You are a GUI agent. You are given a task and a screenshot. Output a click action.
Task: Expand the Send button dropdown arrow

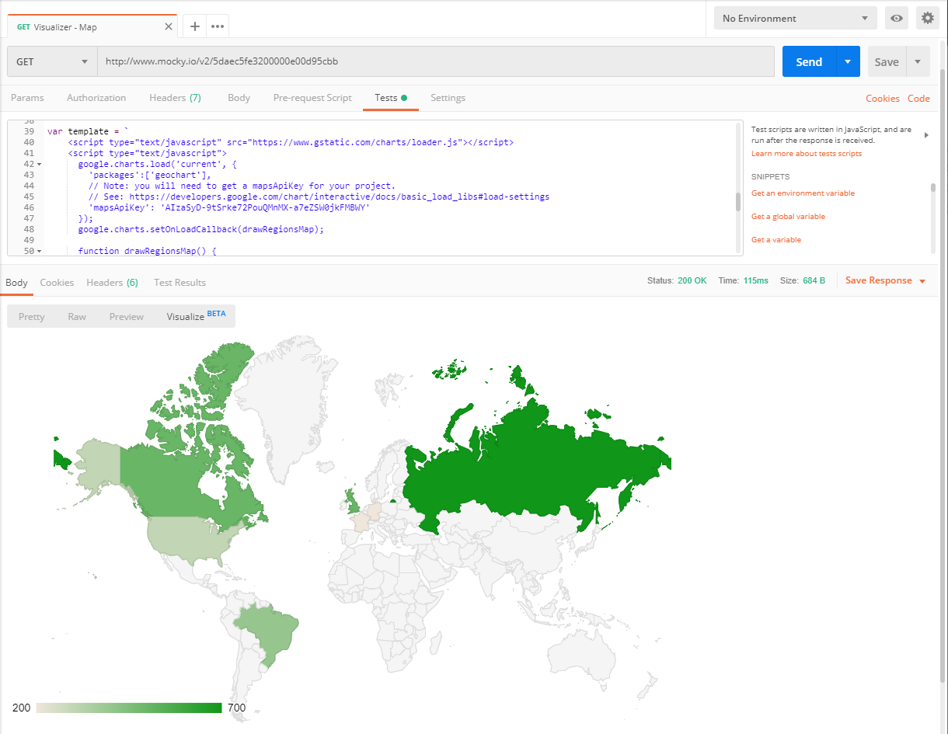[848, 62]
